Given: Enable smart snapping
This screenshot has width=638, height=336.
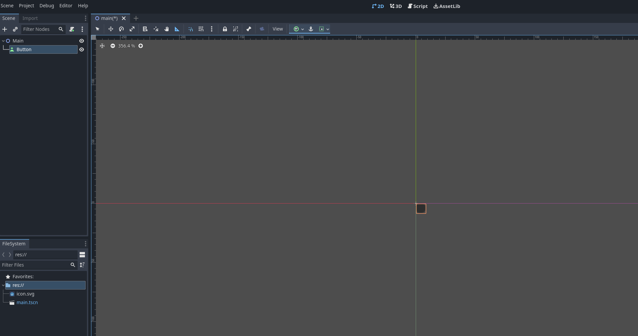Looking at the screenshot, I should click(190, 29).
